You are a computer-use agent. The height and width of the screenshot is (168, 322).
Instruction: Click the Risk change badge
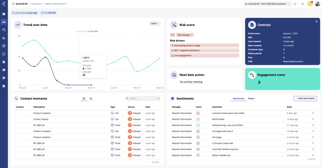tap(185, 35)
